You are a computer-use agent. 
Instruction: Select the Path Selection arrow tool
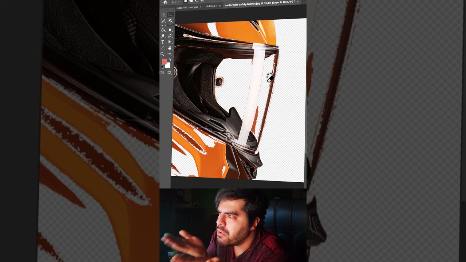pyautogui.click(x=170, y=42)
